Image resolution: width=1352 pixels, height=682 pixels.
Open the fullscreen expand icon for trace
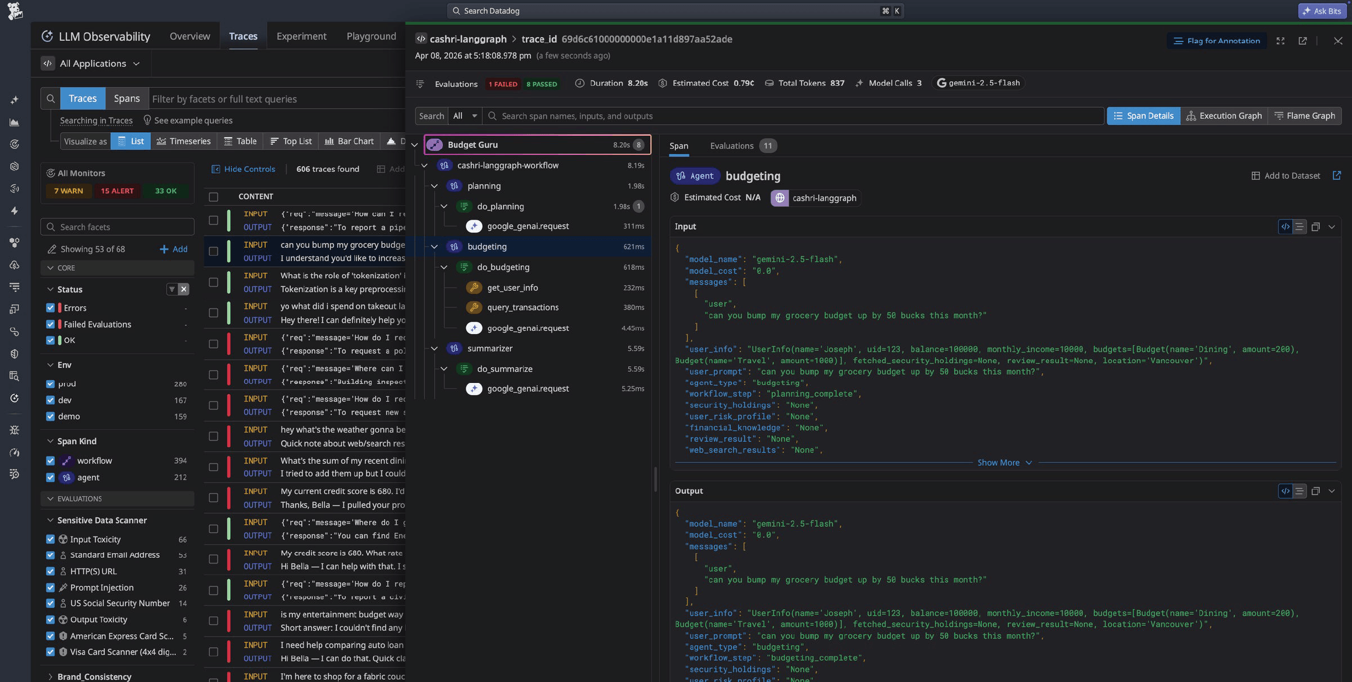coord(1280,41)
